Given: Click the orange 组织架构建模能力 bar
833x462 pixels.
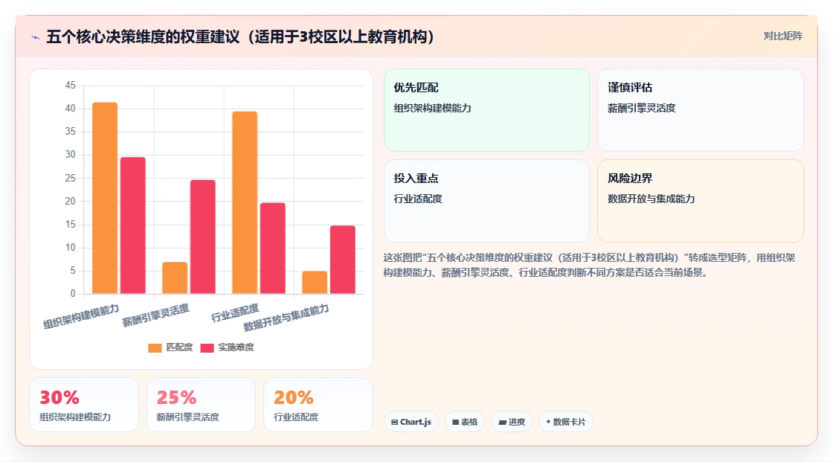Looking at the screenshot, I should [x=105, y=198].
